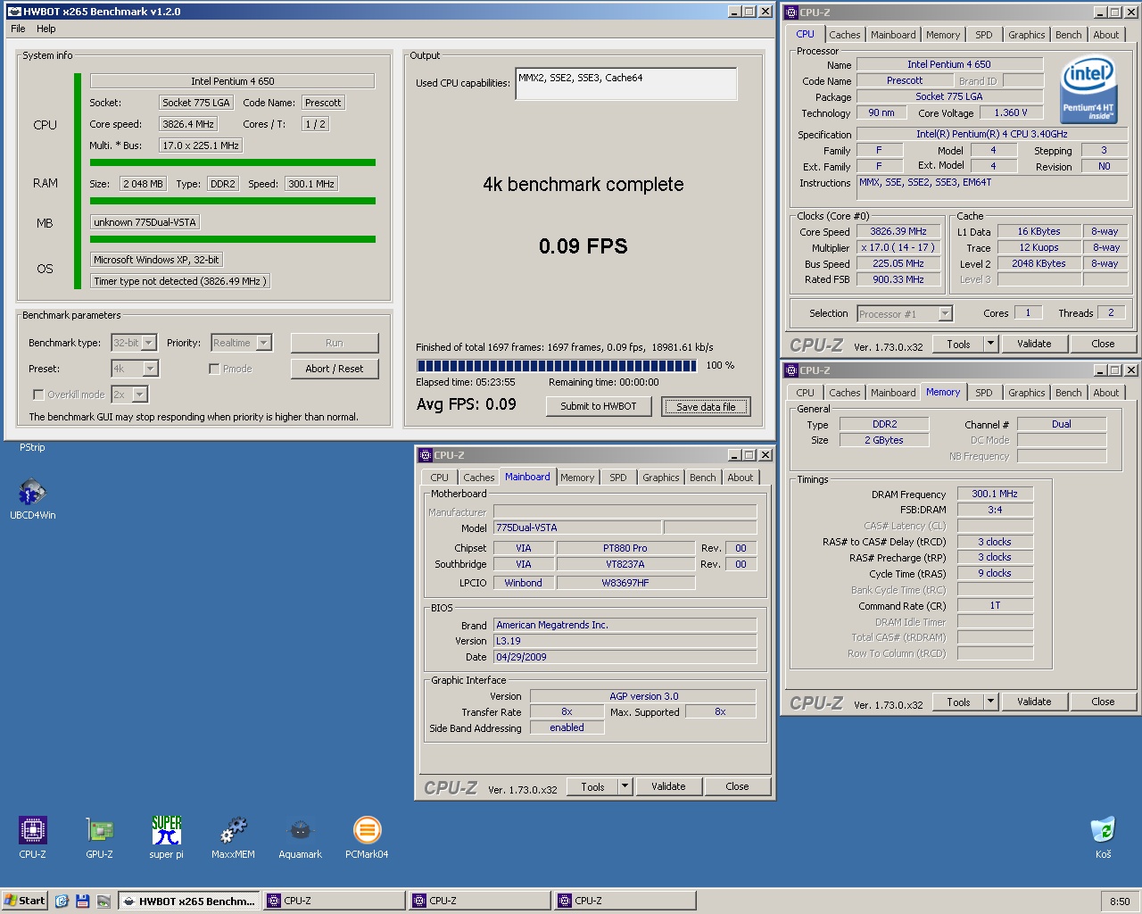The image size is (1142, 914).
Task: Toggle the Pmode checkbox
Action: point(214,369)
